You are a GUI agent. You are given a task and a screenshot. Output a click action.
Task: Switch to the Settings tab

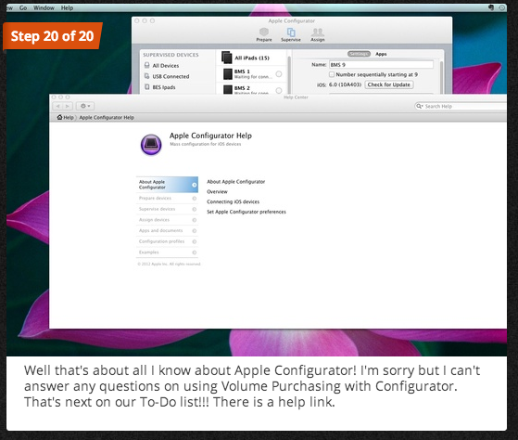359,54
